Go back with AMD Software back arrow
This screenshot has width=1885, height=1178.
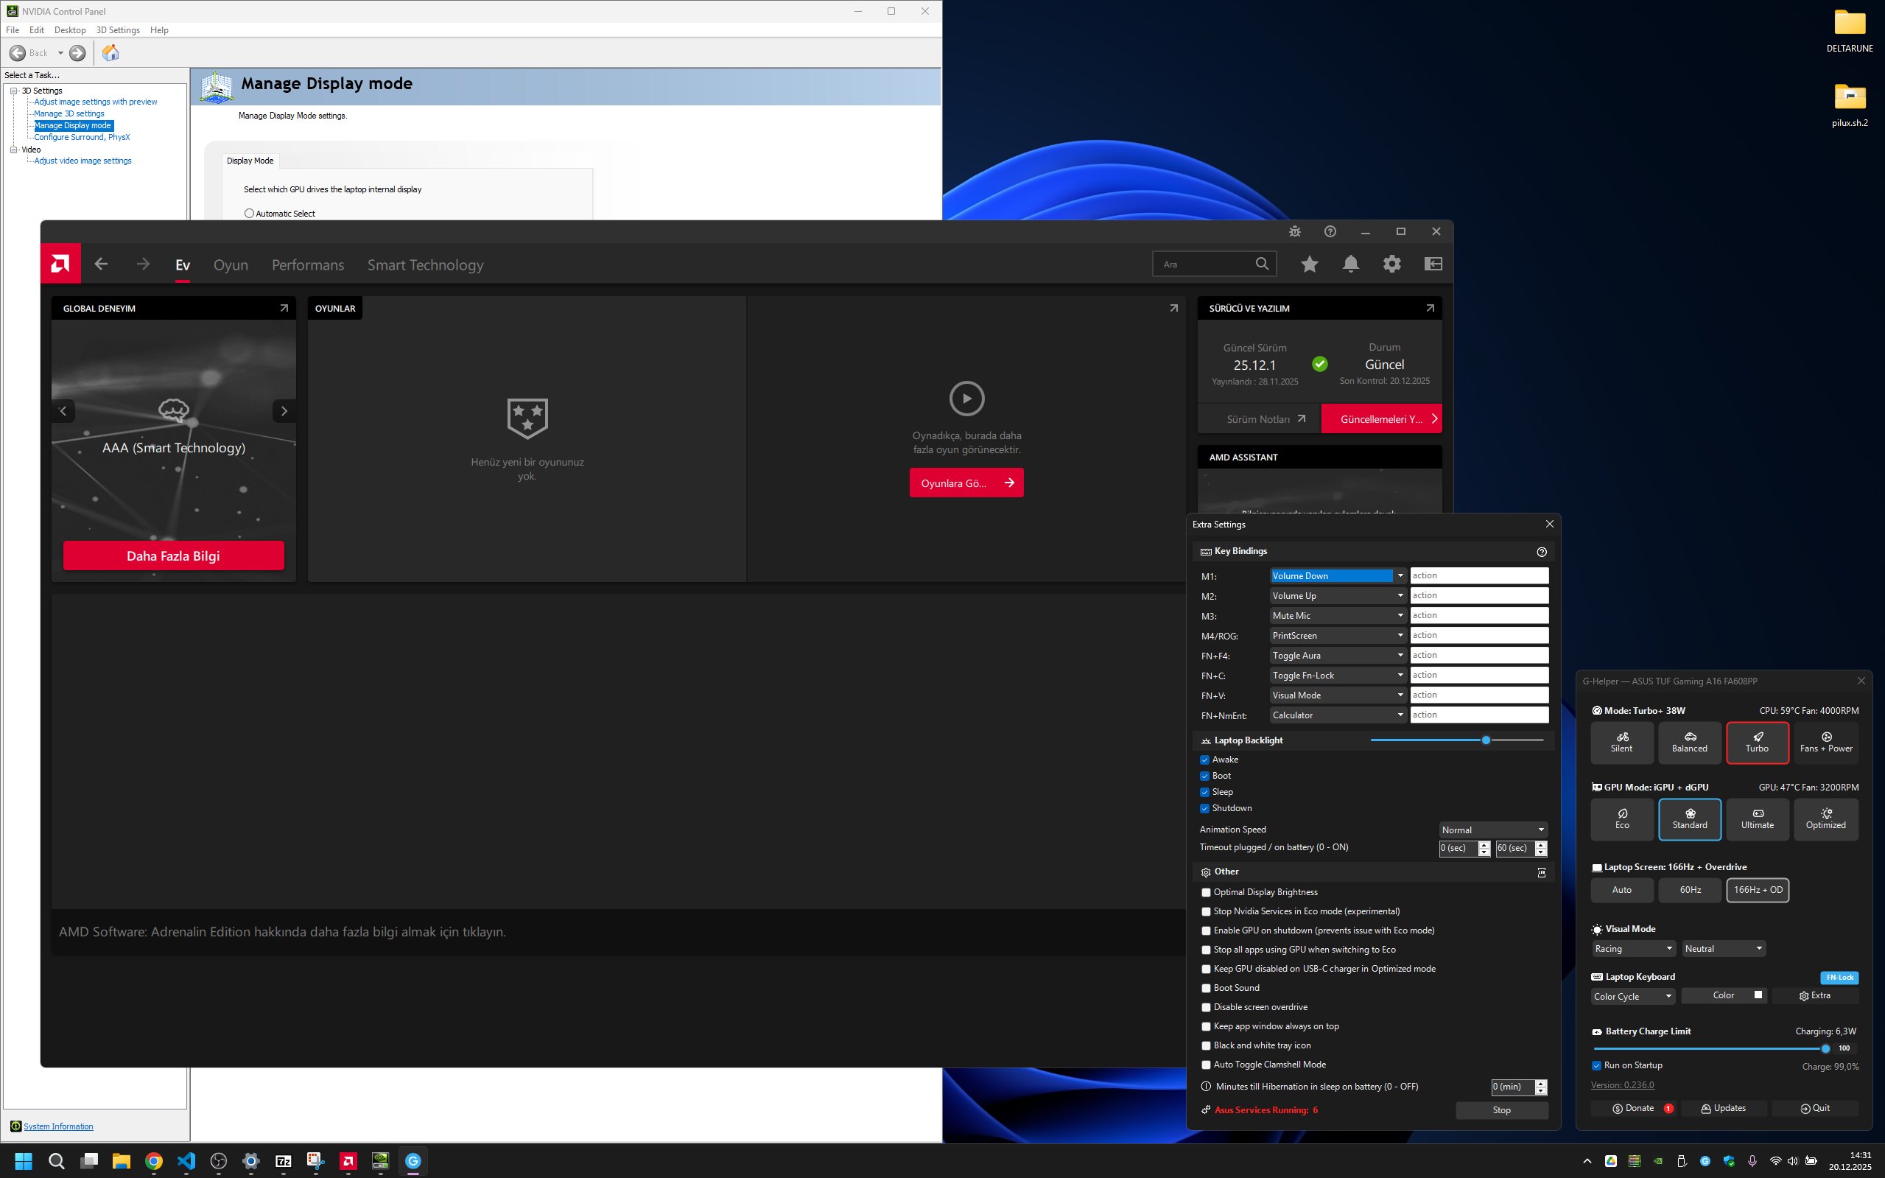[x=100, y=264]
